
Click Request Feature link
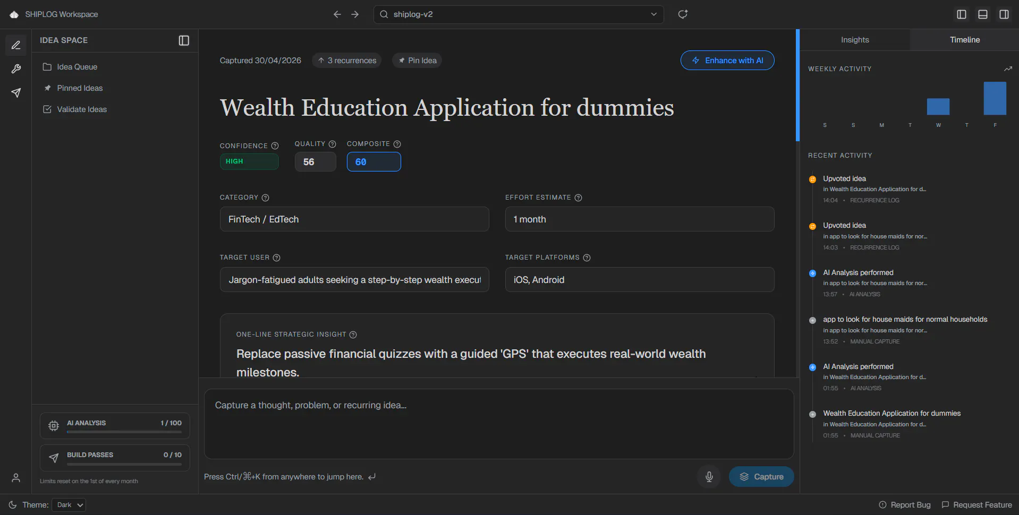pos(977,505)
